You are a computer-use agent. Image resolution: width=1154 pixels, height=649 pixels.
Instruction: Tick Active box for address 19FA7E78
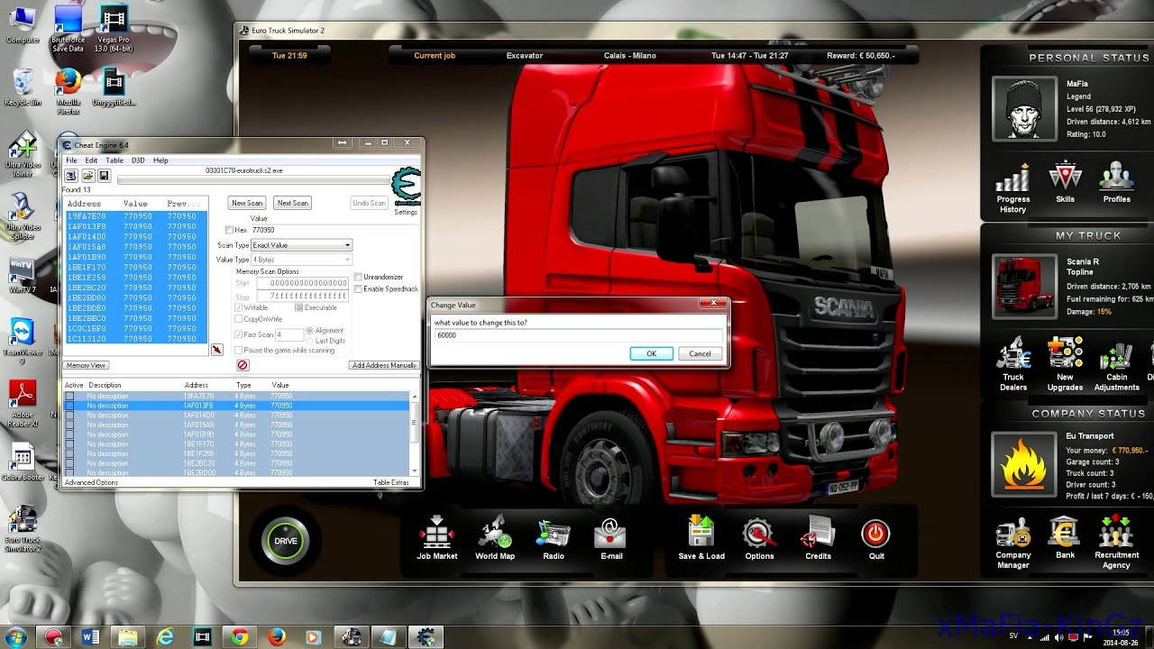69,396
